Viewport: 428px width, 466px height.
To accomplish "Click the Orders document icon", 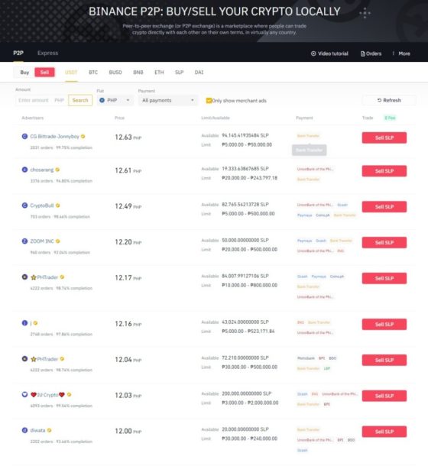I will [362, 53].
